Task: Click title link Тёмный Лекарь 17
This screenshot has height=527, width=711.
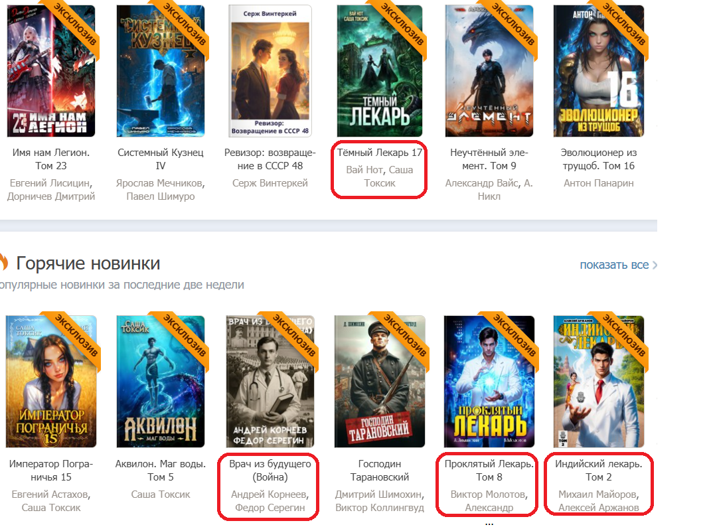Action: [380, 153]
